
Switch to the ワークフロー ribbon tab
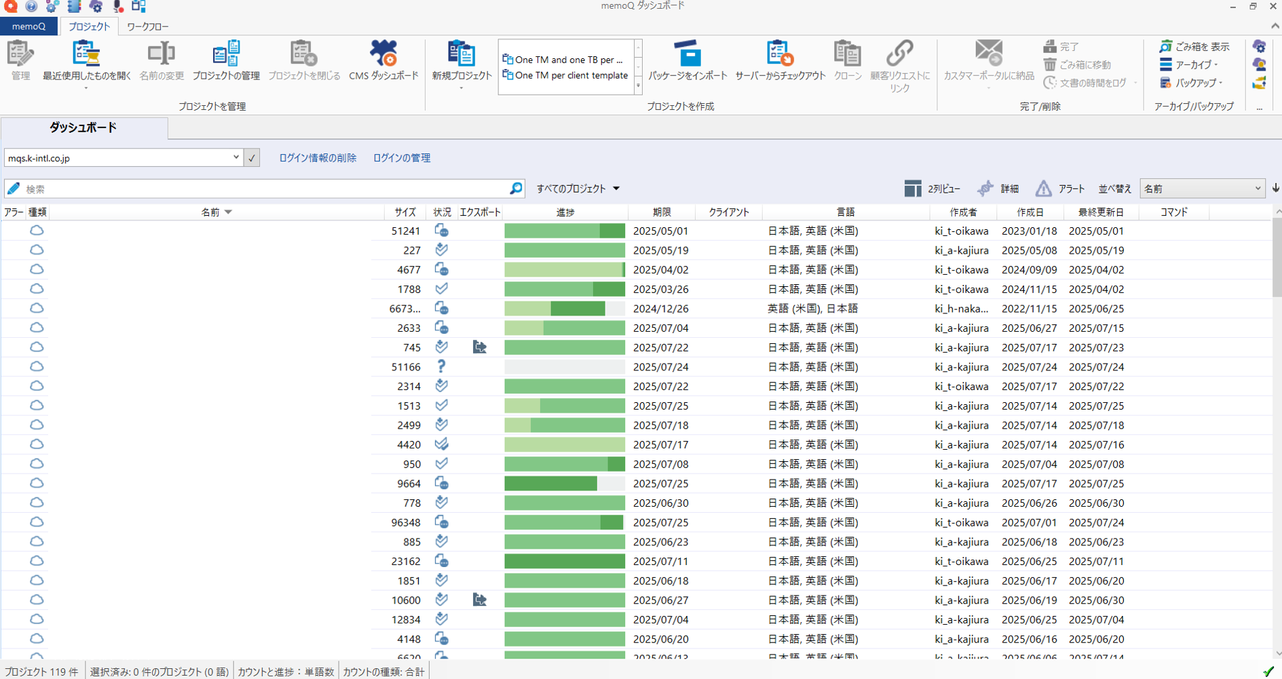coord(147,26)
